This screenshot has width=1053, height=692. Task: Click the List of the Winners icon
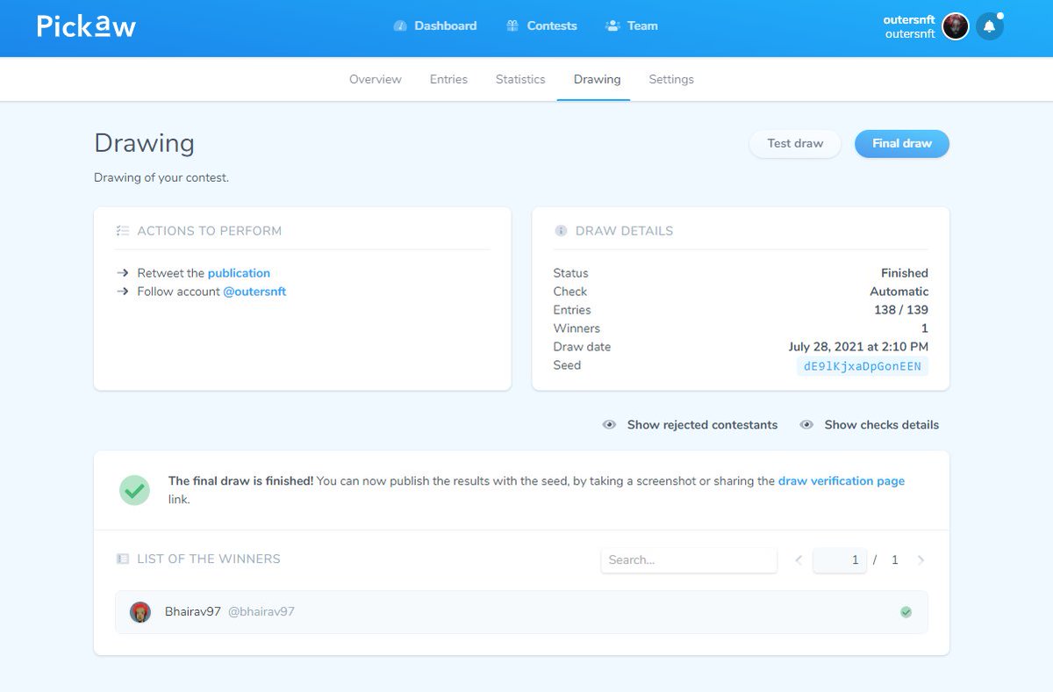point(123,559)
